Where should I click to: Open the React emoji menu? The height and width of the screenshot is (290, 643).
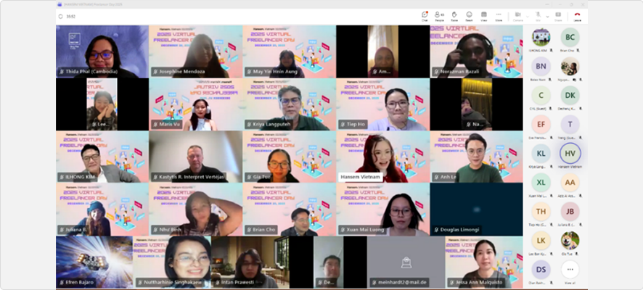click(x=469, y=16)
